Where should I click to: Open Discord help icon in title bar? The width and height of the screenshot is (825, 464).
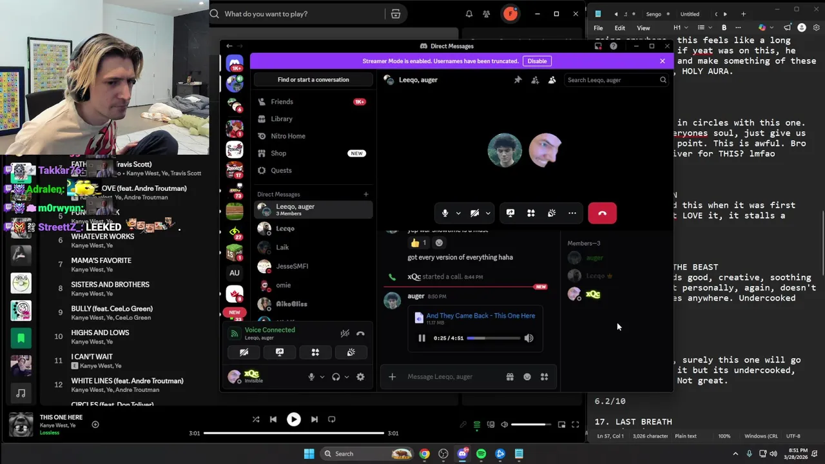click(x=614, y=46)
